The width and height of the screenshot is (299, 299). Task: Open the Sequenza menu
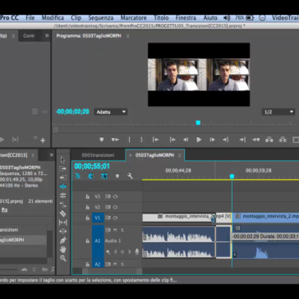(x=101, y=18)
